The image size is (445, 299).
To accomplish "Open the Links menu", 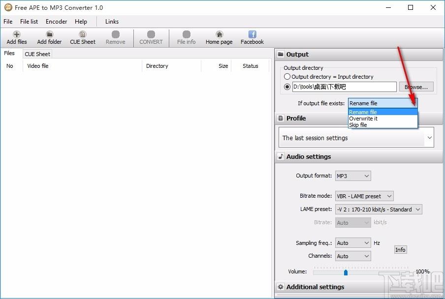I will point(112,22).
